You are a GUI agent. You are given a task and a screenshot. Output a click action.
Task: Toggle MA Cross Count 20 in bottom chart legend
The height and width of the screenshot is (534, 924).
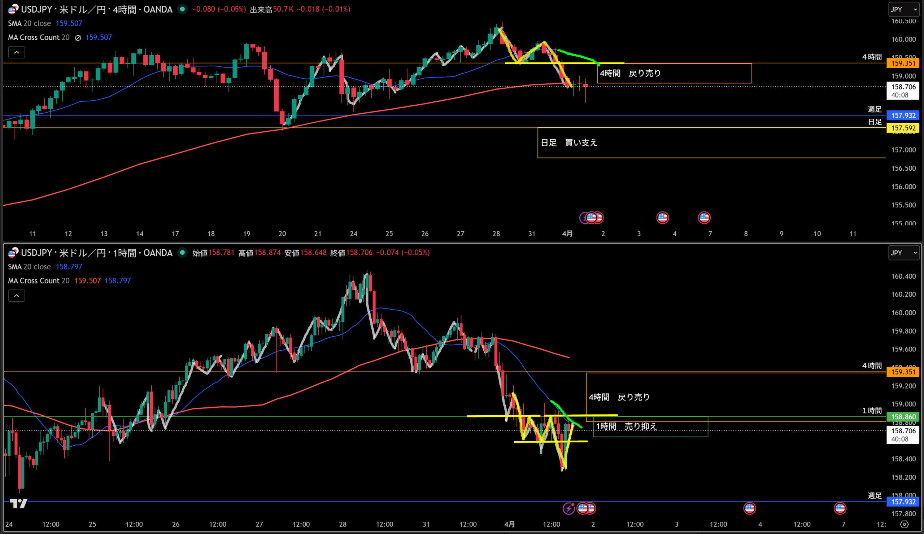pyautogui.click(x=39, y=281)
